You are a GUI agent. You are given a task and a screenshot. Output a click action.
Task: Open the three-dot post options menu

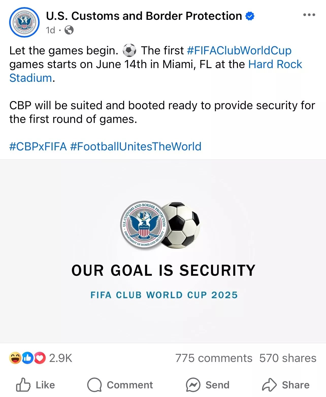tap(309, 15)
